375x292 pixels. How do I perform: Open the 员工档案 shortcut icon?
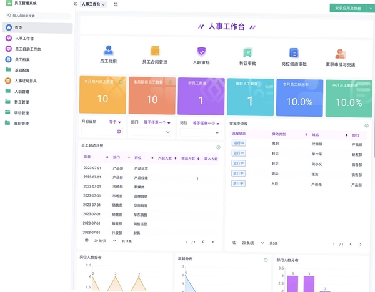(109, 51)
